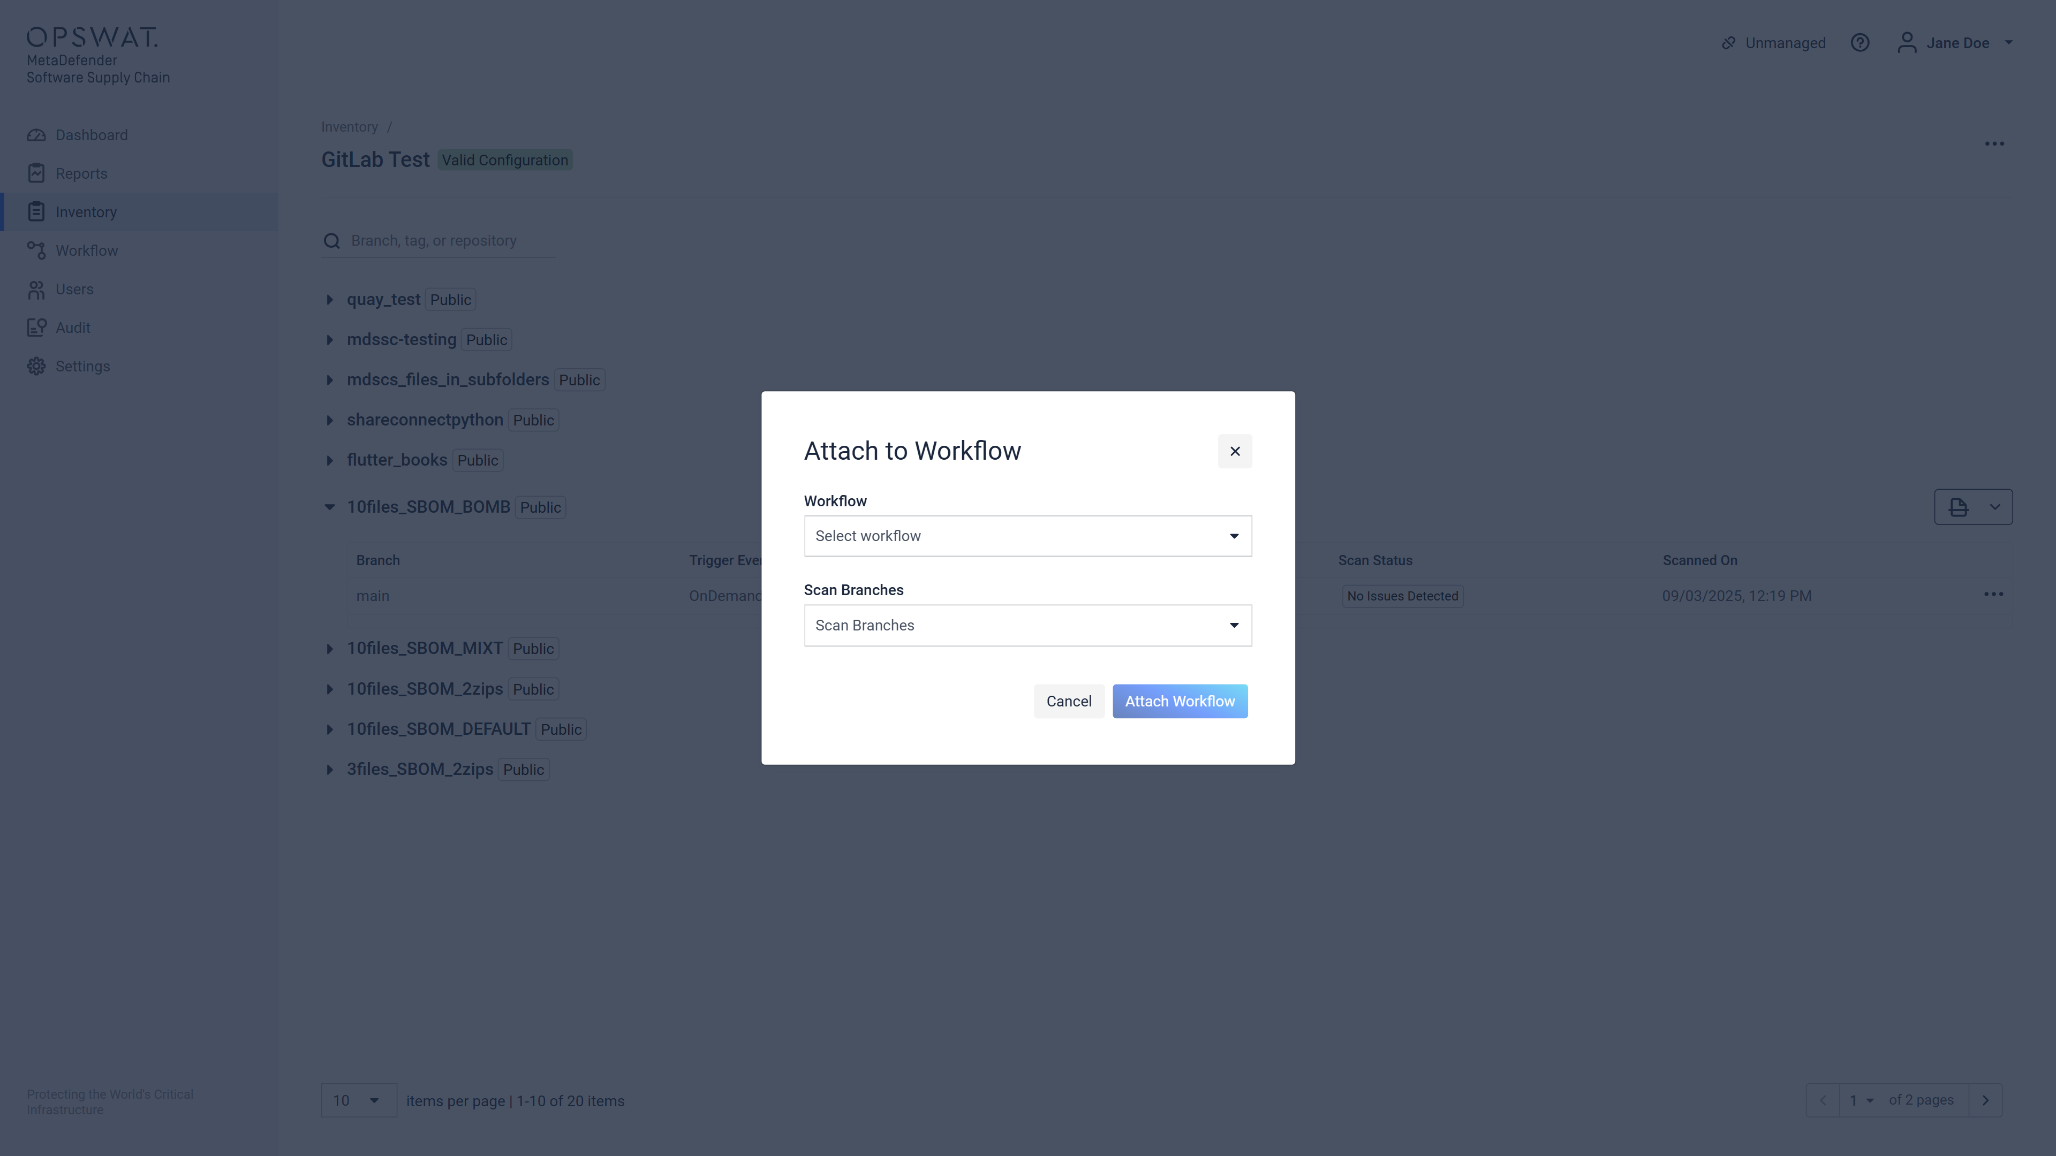Viewport: 2056px width, 1156px height.
Task: Click the Users sidebar icon
Action: [36, 290]
